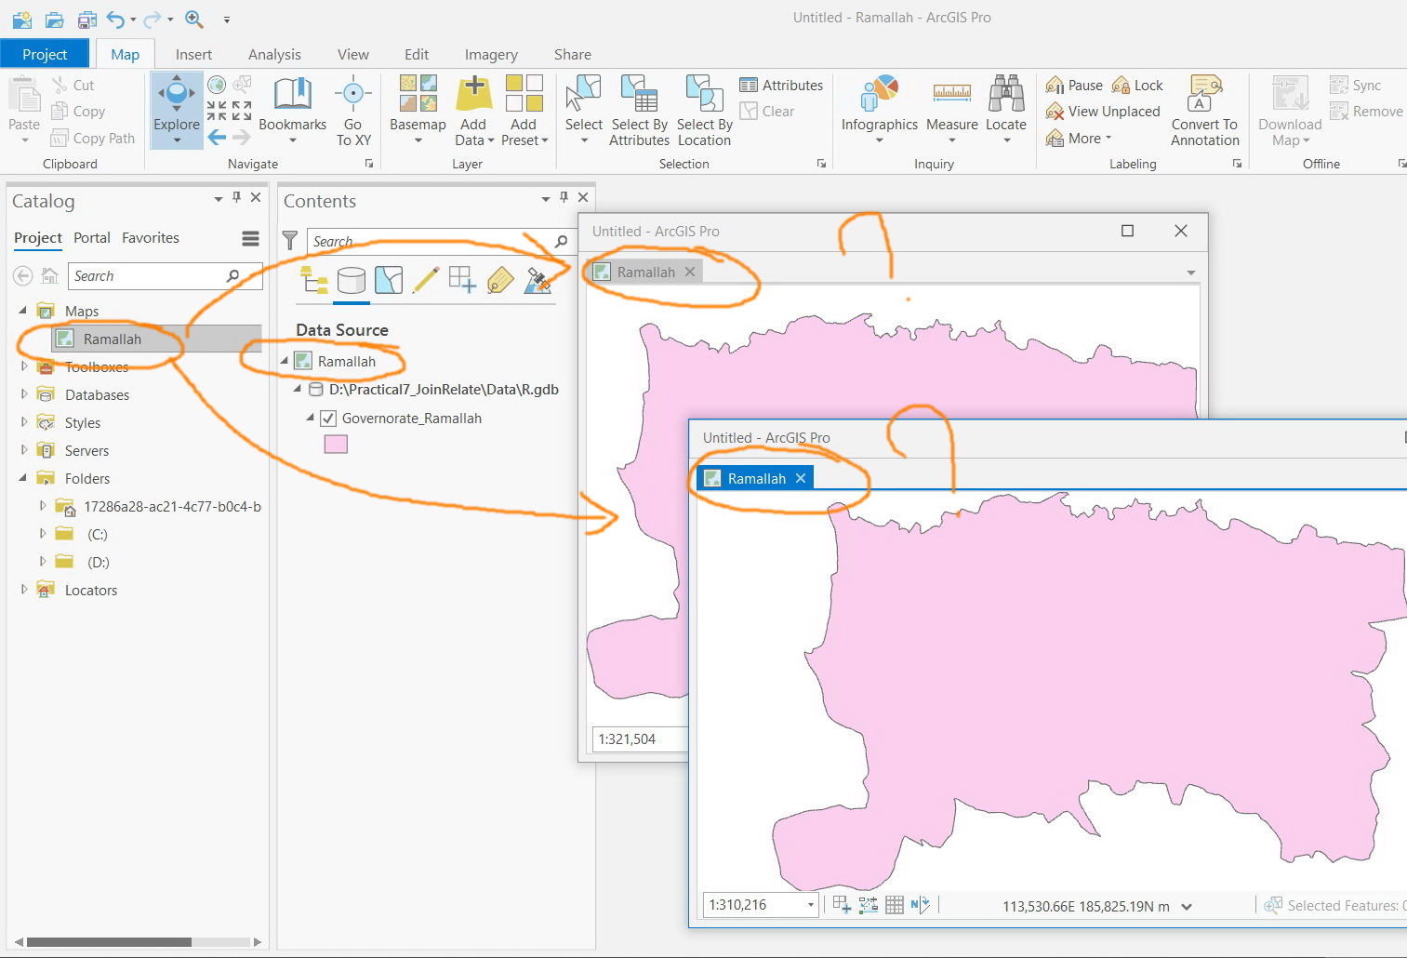Toggle Lock labels
The width and height of the screenshot is (1407, 958).
[x=1137, y=86]
